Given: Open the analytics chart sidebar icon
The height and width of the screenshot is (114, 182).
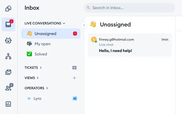Looking at the screenshot, I should click(x=8, y=104).
